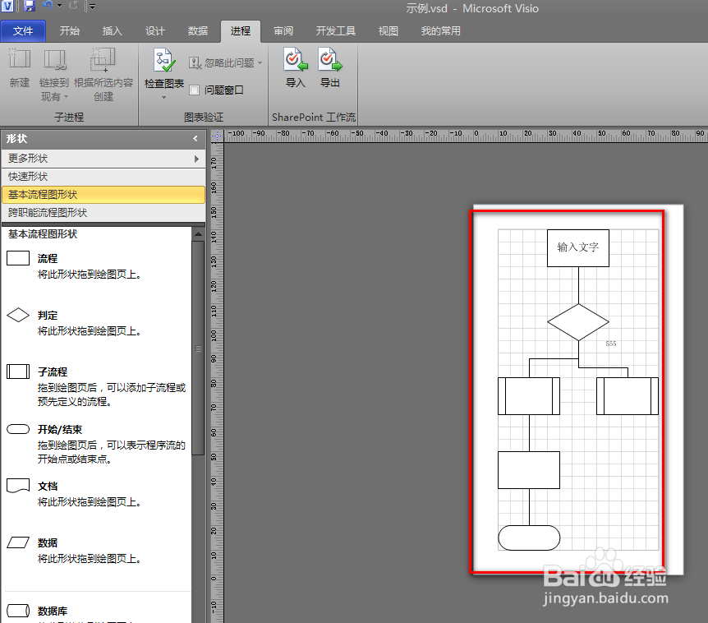Select the 判定 diamond shape icon
Screen dimensions: 708x623
click(x=18, y=315)
